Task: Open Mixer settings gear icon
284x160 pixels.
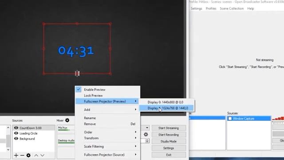Action: pyautogui.click(x=67, y=120)
